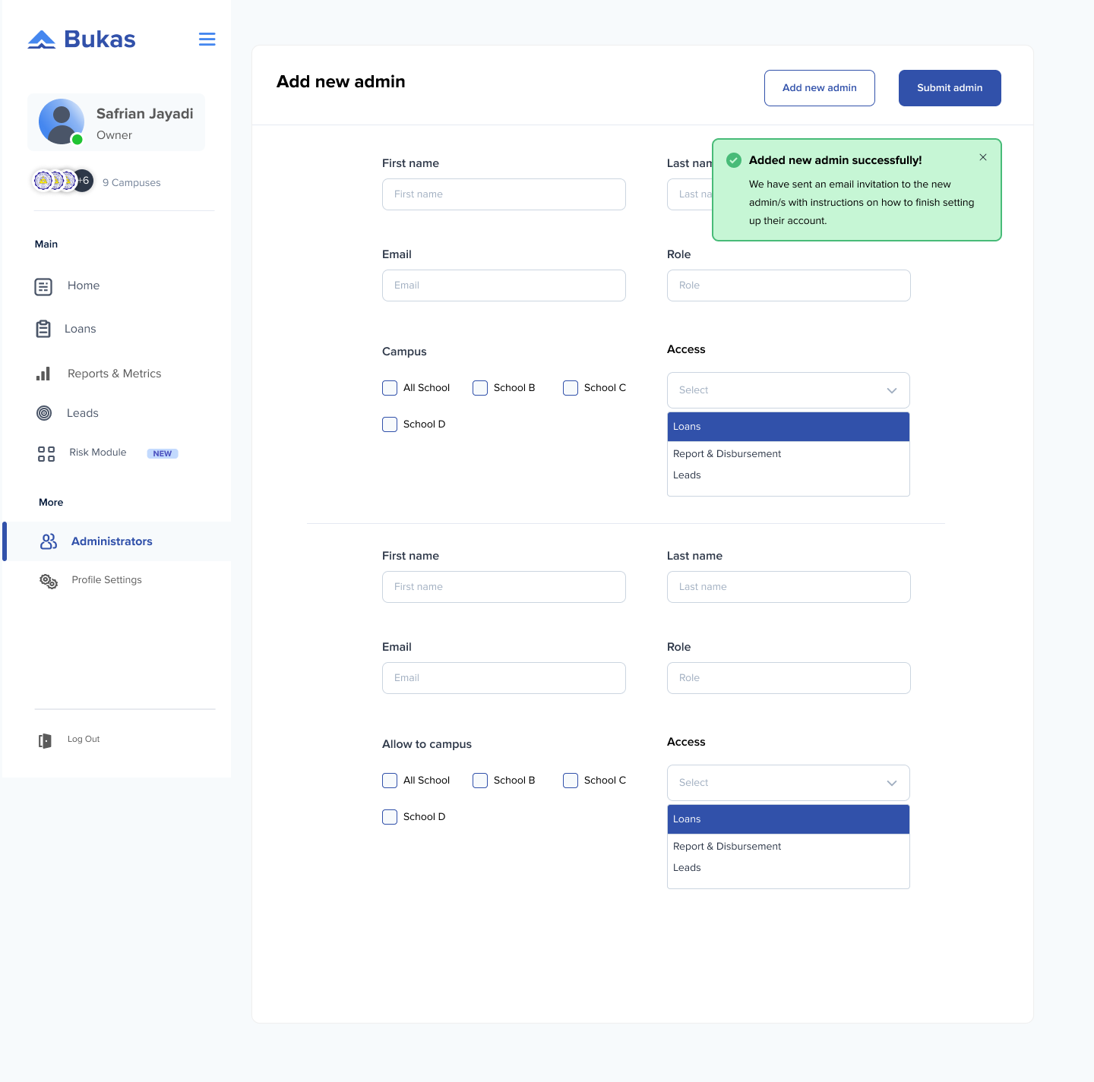The height and width of the screenshot is (1082, 1094).
Task: Dismiss the success notification with X
Action: [983, 157]
